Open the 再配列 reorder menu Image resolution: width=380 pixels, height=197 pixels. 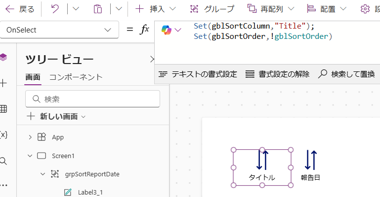point(271,9)
